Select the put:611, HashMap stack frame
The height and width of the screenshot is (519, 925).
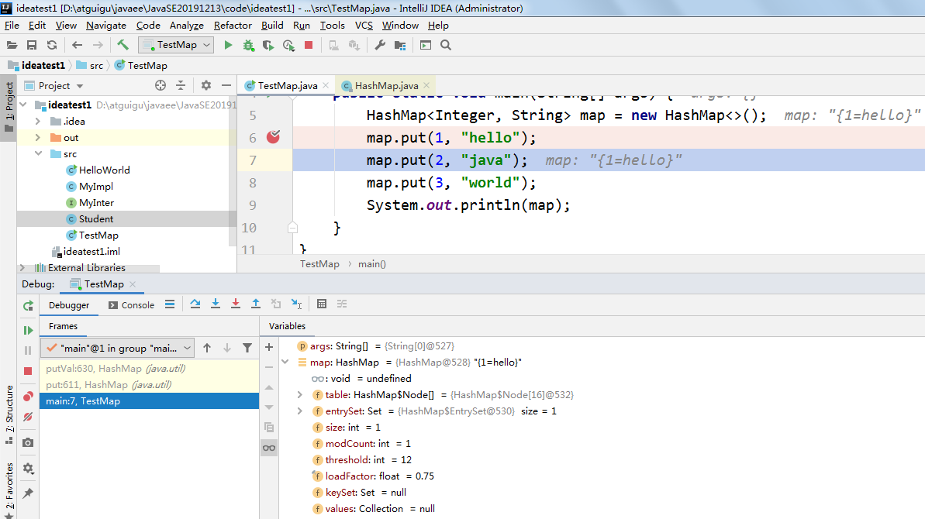(x=109, y=385)
